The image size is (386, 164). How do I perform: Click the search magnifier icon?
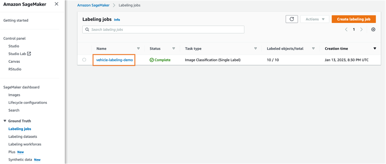(x=87, y=29)
